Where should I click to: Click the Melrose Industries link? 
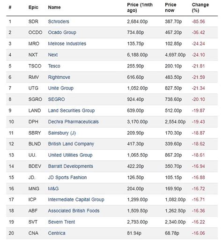coord(67,44)
